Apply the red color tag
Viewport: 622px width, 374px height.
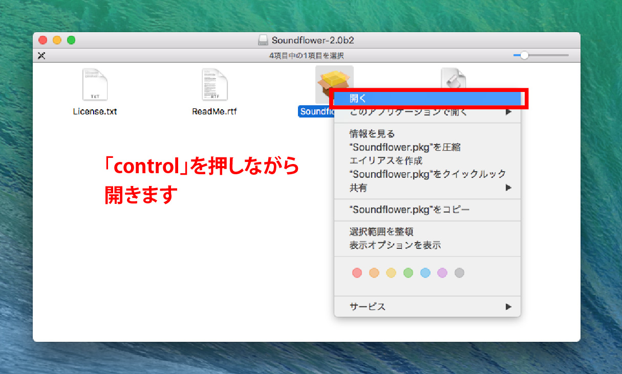pos(357,273)
